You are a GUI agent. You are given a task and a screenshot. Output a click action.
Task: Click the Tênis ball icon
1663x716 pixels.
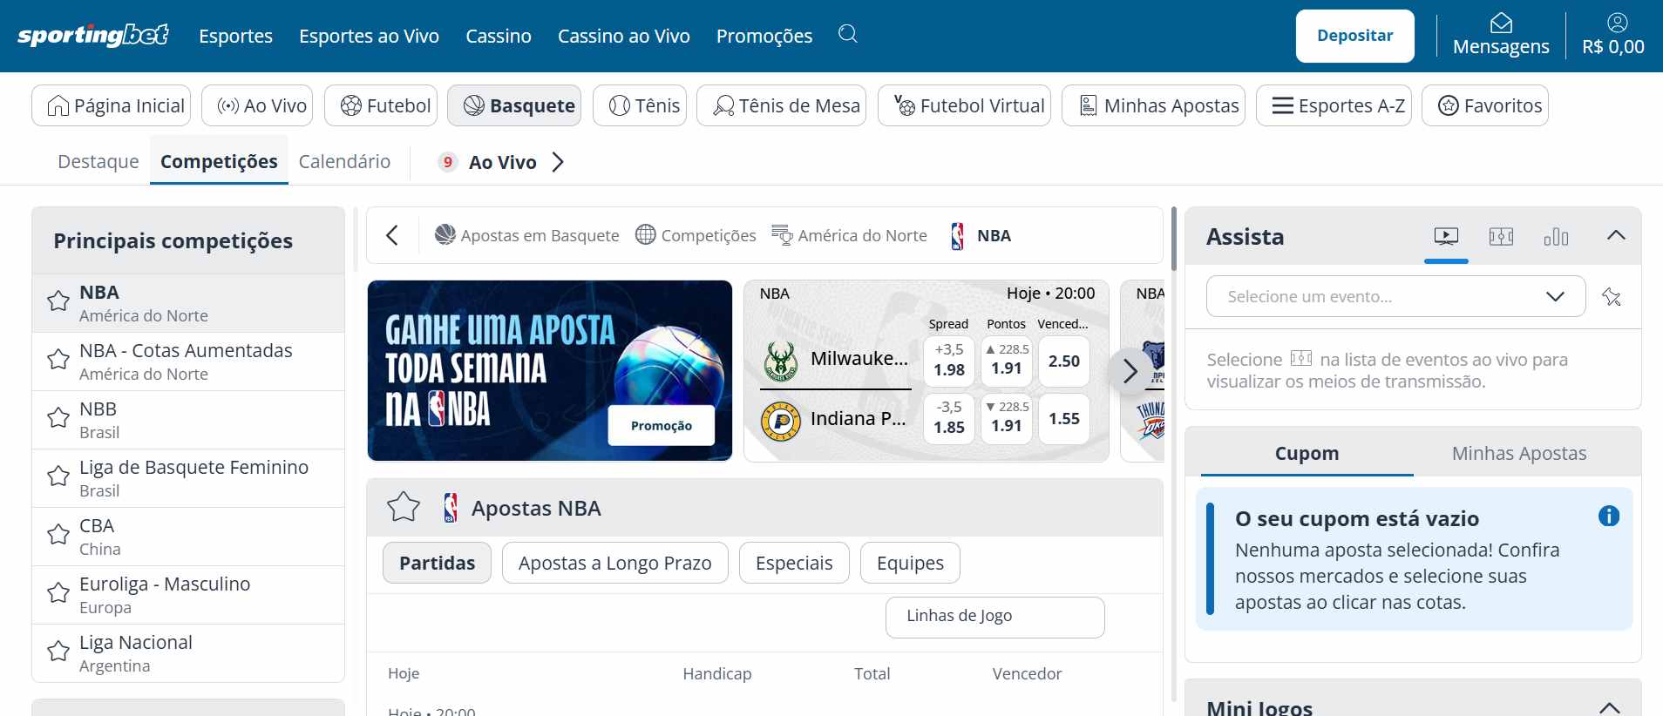[620, 106]
